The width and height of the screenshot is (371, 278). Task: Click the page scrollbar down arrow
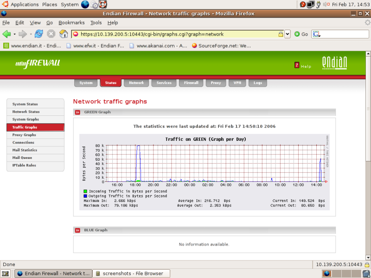[x=368, y=258]
